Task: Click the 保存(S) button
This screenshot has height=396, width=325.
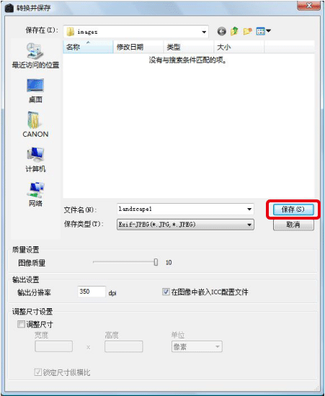Action: click(x=293, y=210)
